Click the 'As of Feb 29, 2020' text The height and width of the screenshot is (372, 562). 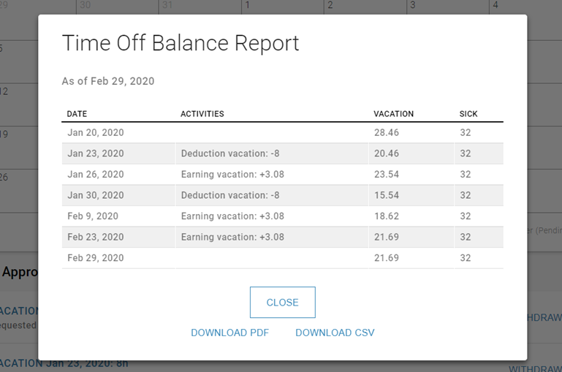pos(108,81)
